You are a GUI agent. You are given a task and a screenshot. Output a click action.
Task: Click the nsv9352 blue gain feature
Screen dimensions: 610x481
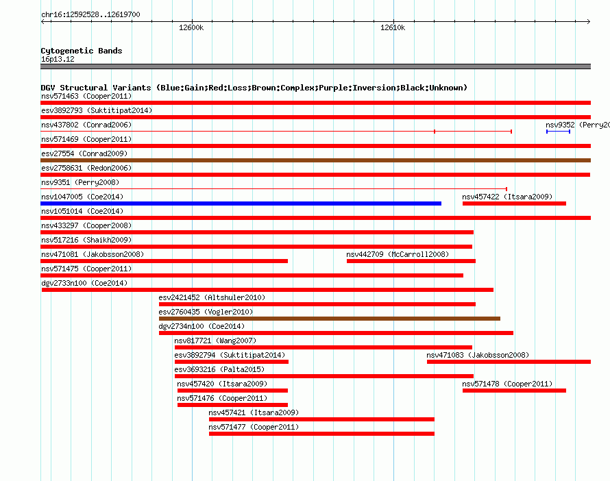click(x=558, y=132)
